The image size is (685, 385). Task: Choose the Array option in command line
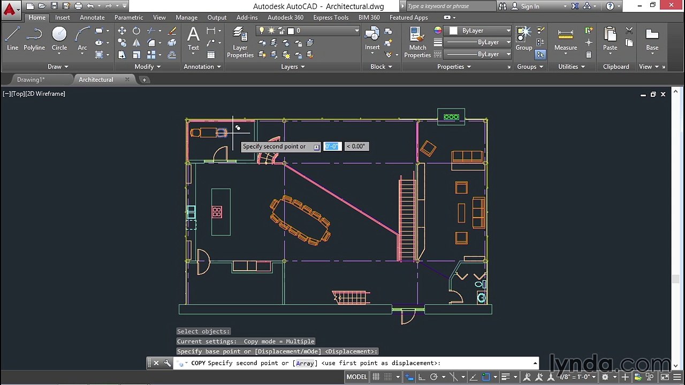pos(305,363)
